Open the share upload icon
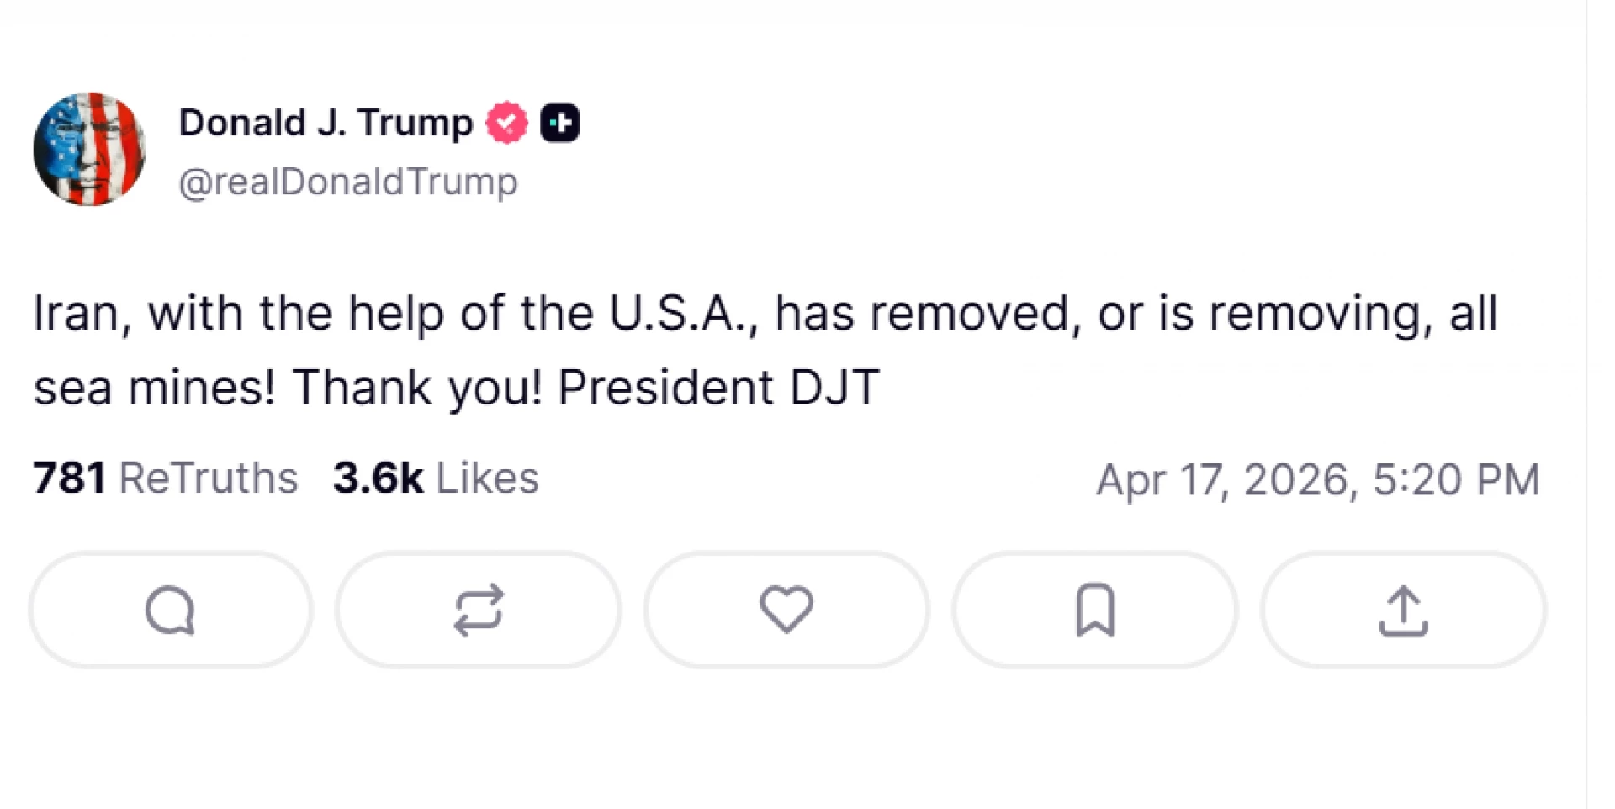 pos(1403,610)
